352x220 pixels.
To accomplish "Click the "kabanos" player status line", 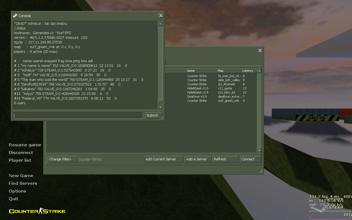I will point(63,89).
